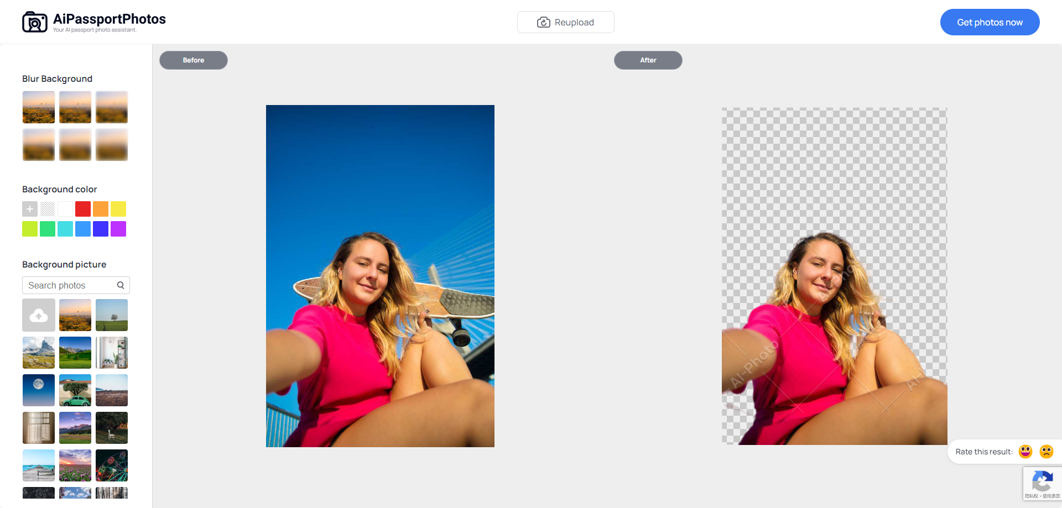Click the Reupload button
This screenshot has width=1062, height=508.
pos(565,22)
